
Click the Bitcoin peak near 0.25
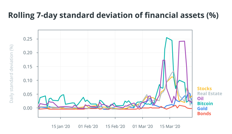pyautogui.click(x=167, y=38)
